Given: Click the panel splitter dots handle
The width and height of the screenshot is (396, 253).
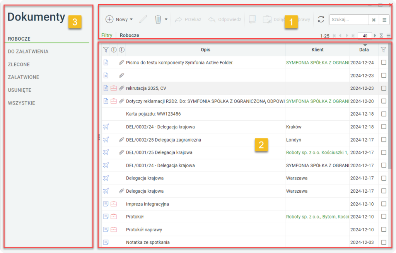Looking at the screenshot, I should coord(99,137).
